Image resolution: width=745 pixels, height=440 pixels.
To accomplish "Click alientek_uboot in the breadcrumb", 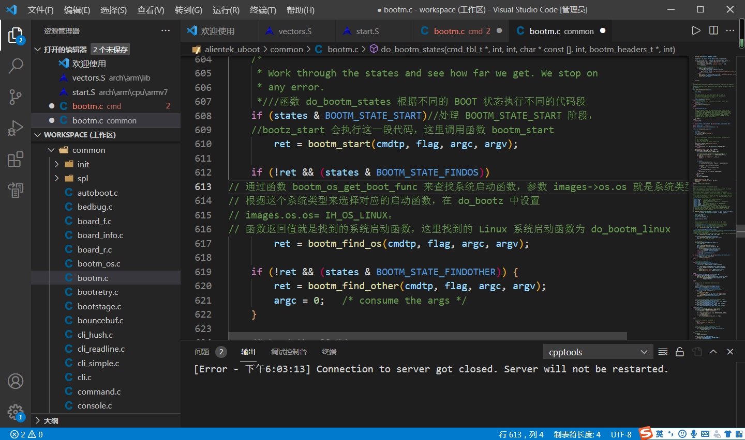I will (232, 50).
